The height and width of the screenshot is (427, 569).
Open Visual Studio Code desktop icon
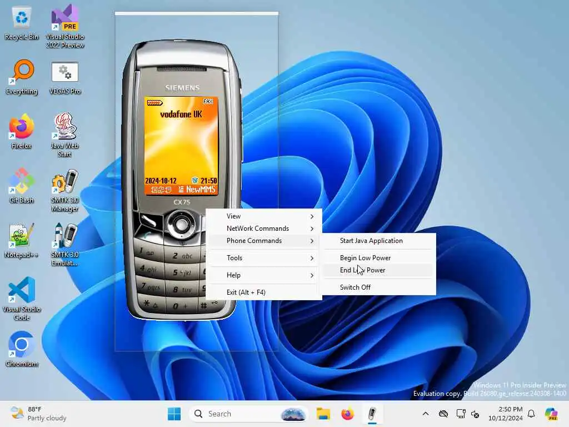click(x=22, y=299)
